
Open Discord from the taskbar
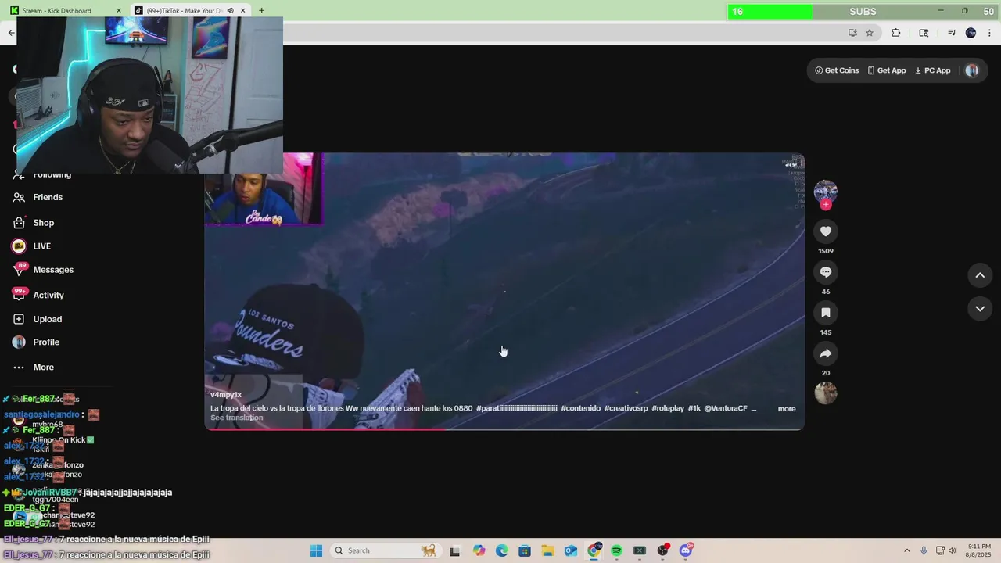tap(686, 550)
